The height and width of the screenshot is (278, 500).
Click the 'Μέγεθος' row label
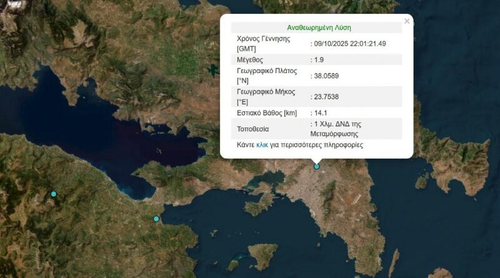pyautogui.click(x=251, y=60)
